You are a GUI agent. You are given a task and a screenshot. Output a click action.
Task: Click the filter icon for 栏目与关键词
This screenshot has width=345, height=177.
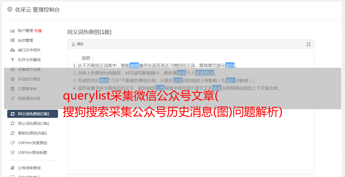(12, 60)
